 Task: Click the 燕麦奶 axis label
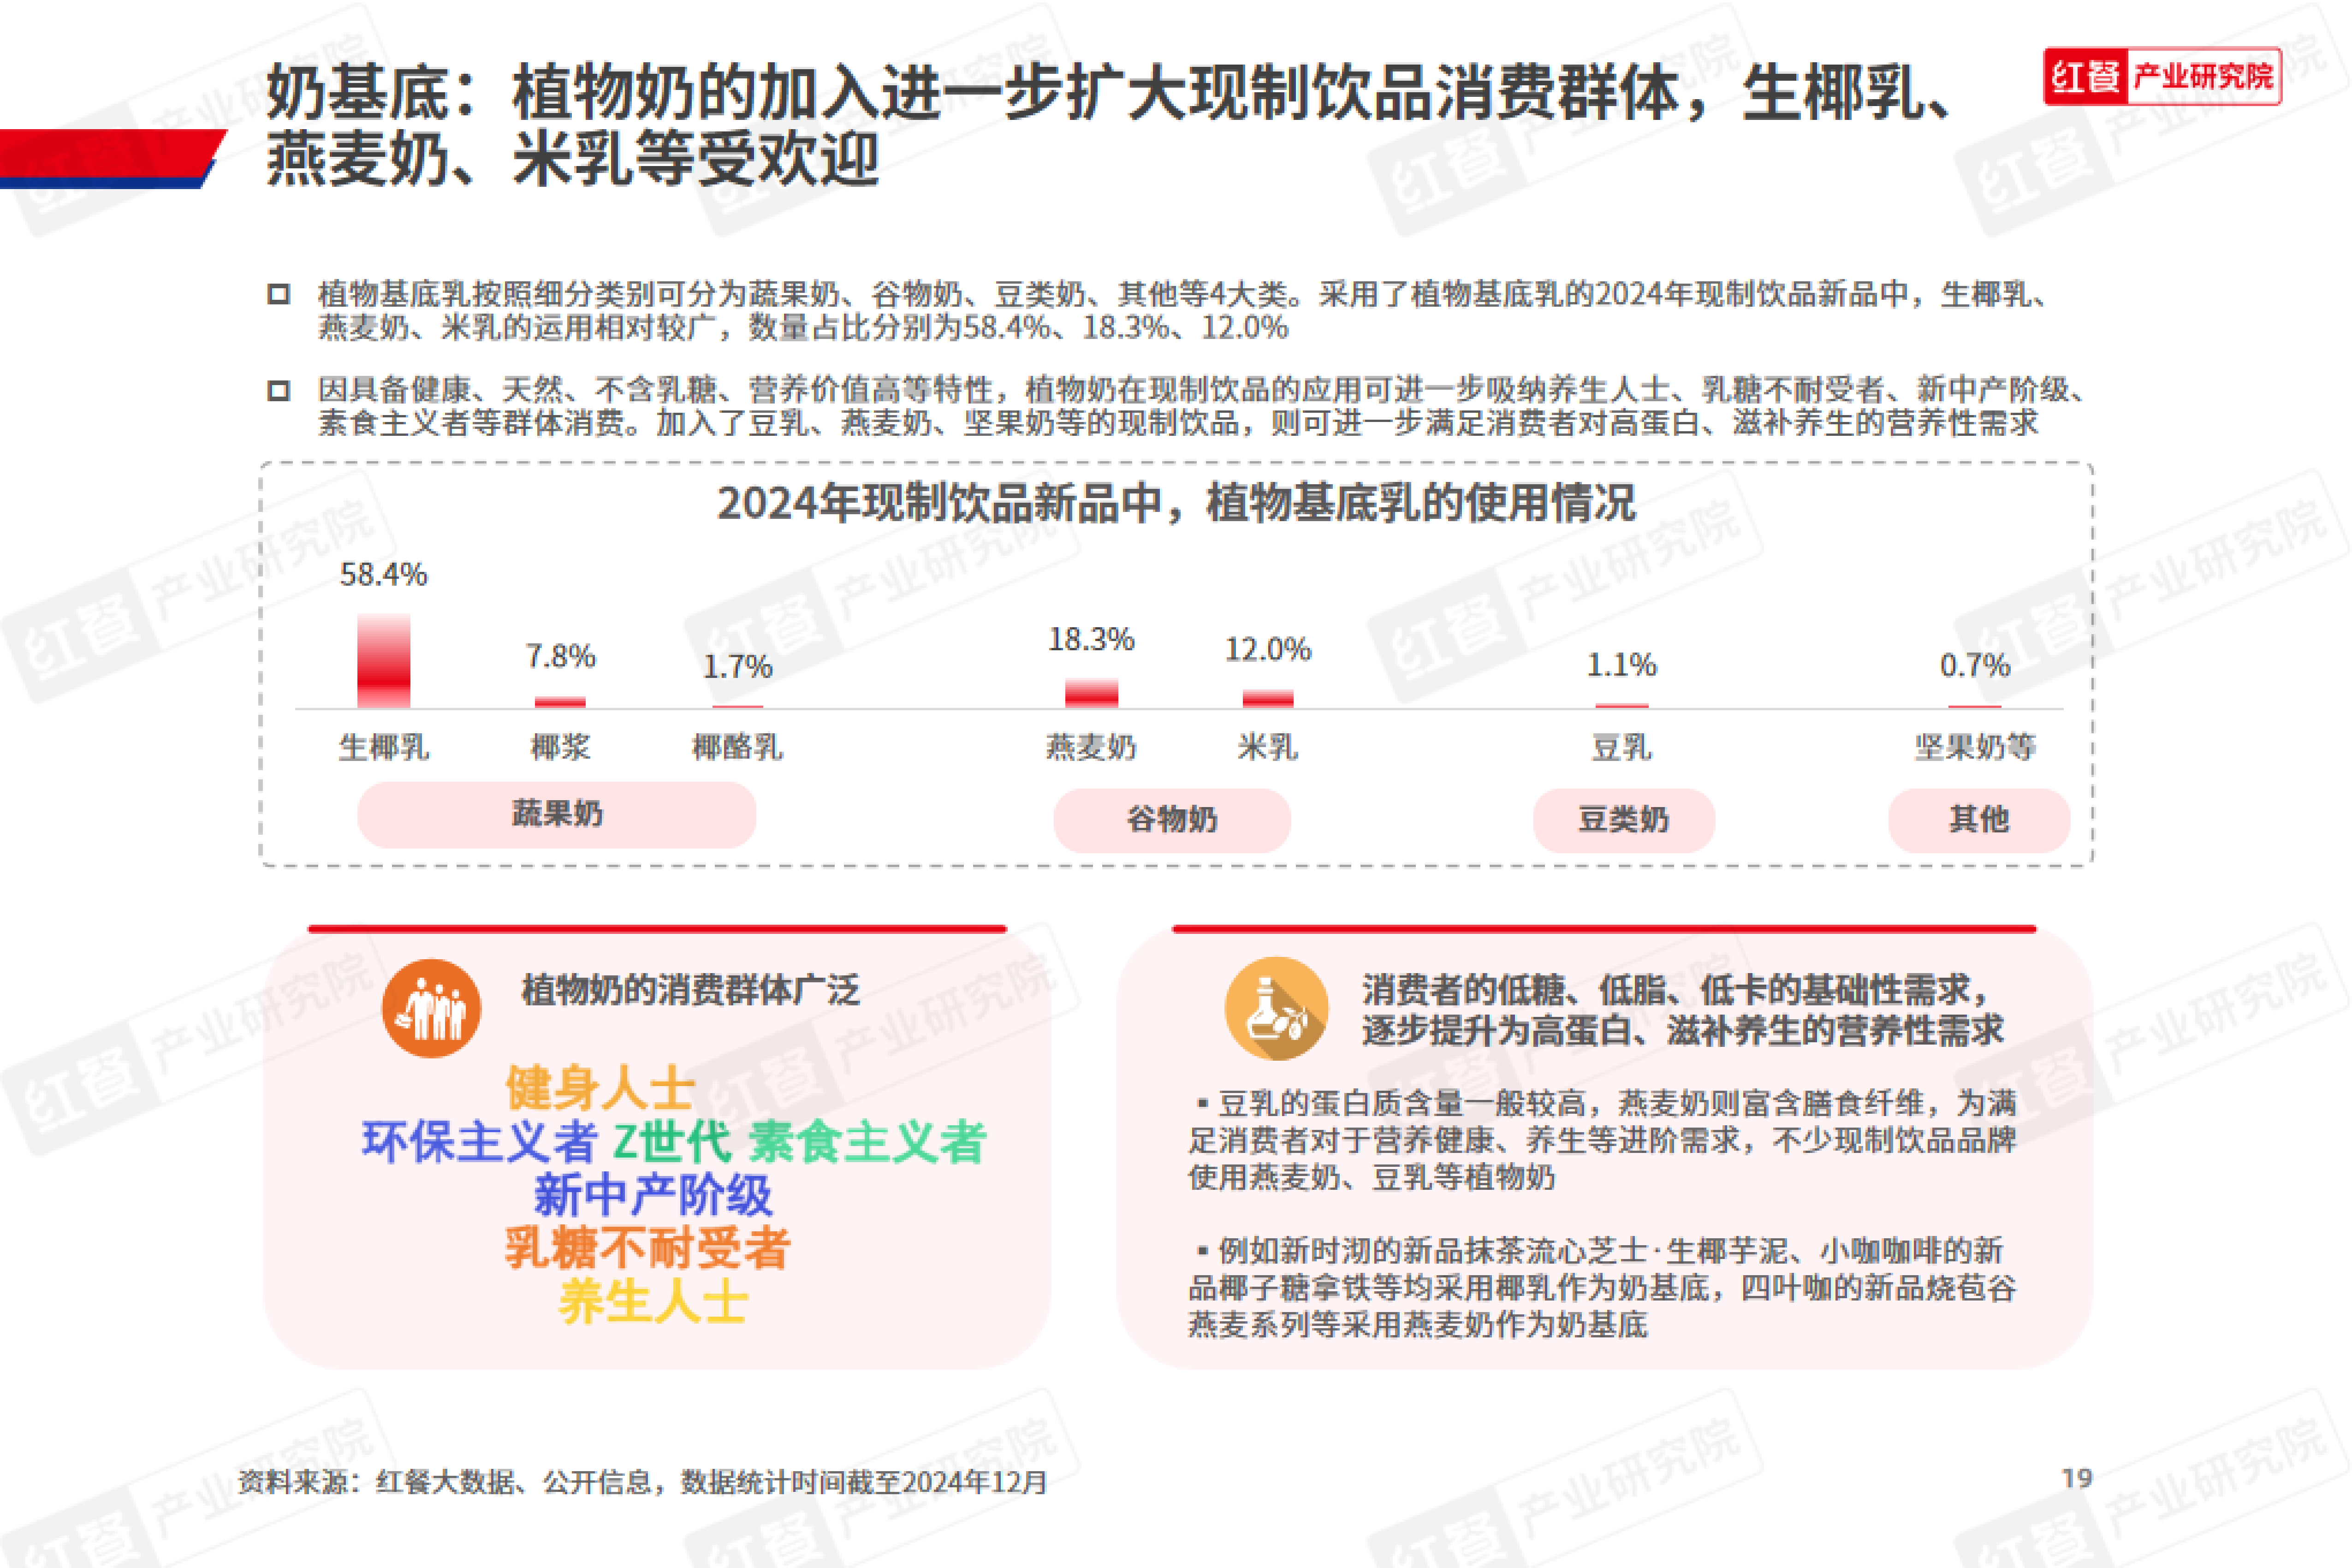(1091, 747)
